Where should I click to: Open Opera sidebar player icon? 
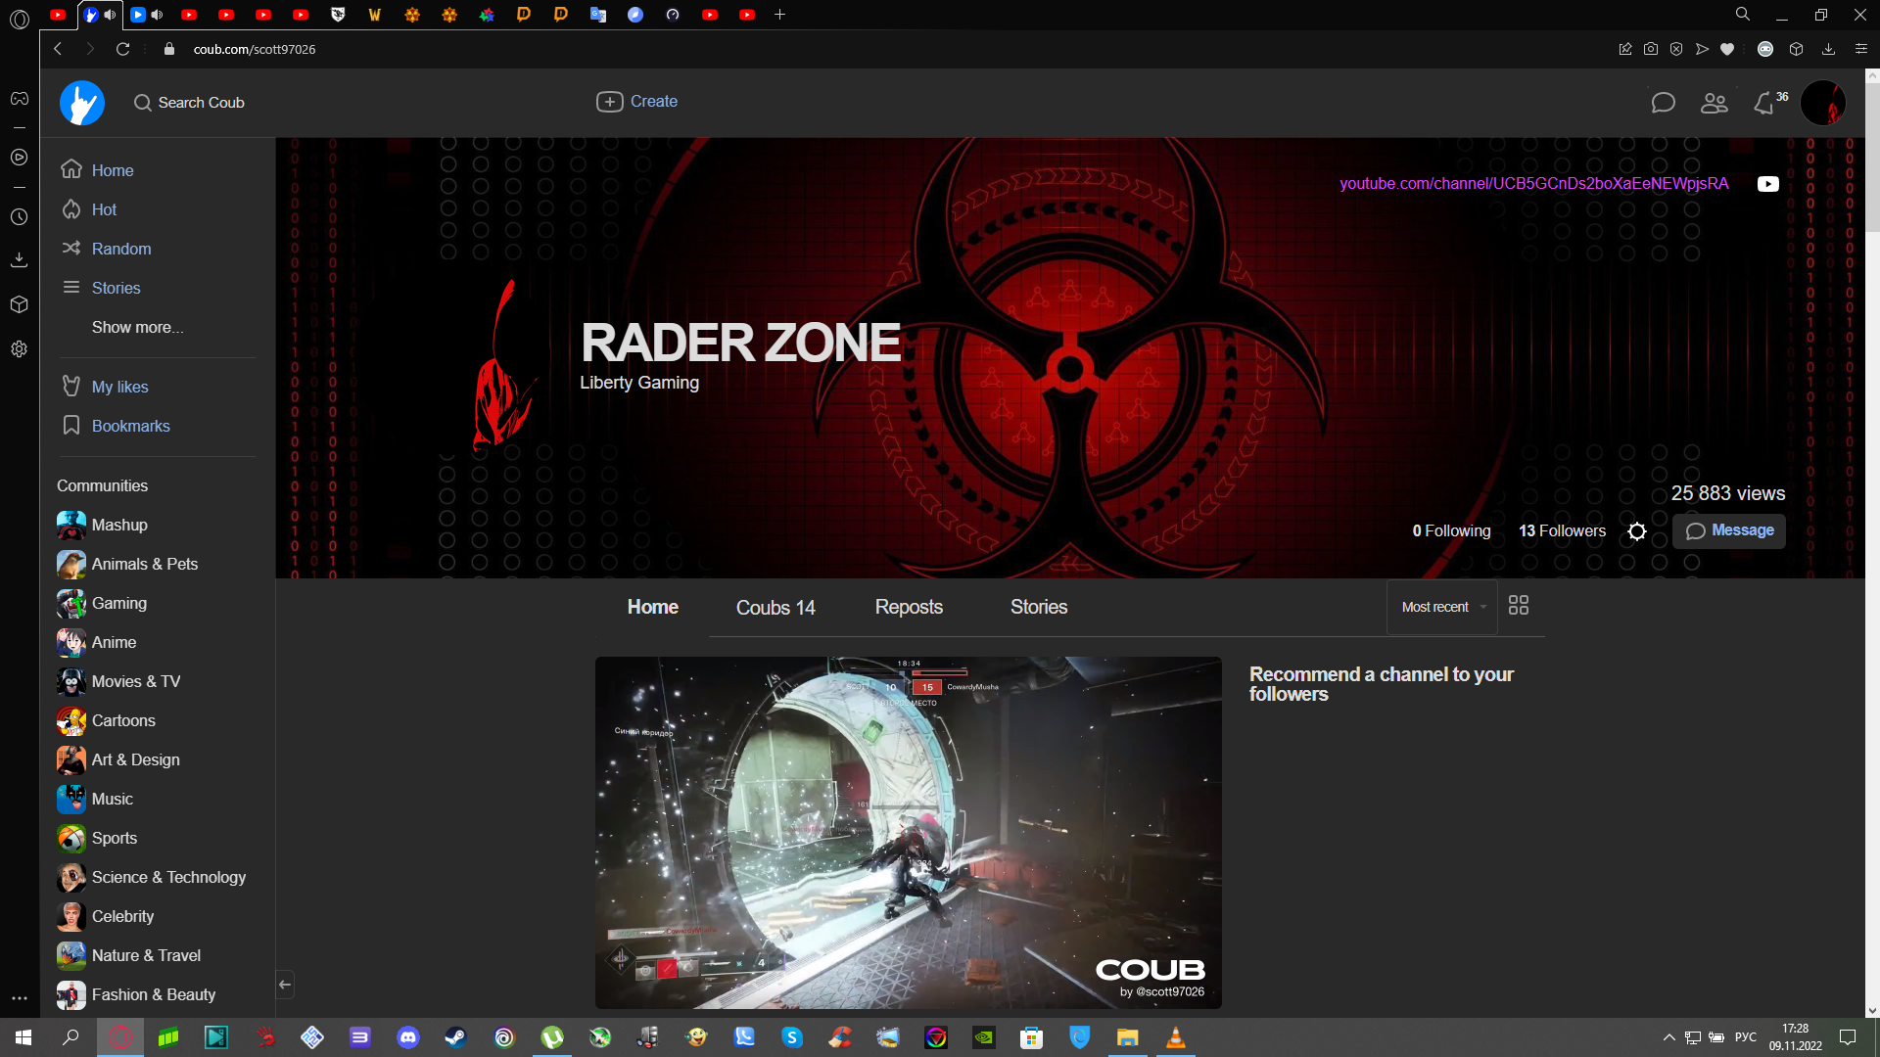pyautogui.click(x=19, y=158)
